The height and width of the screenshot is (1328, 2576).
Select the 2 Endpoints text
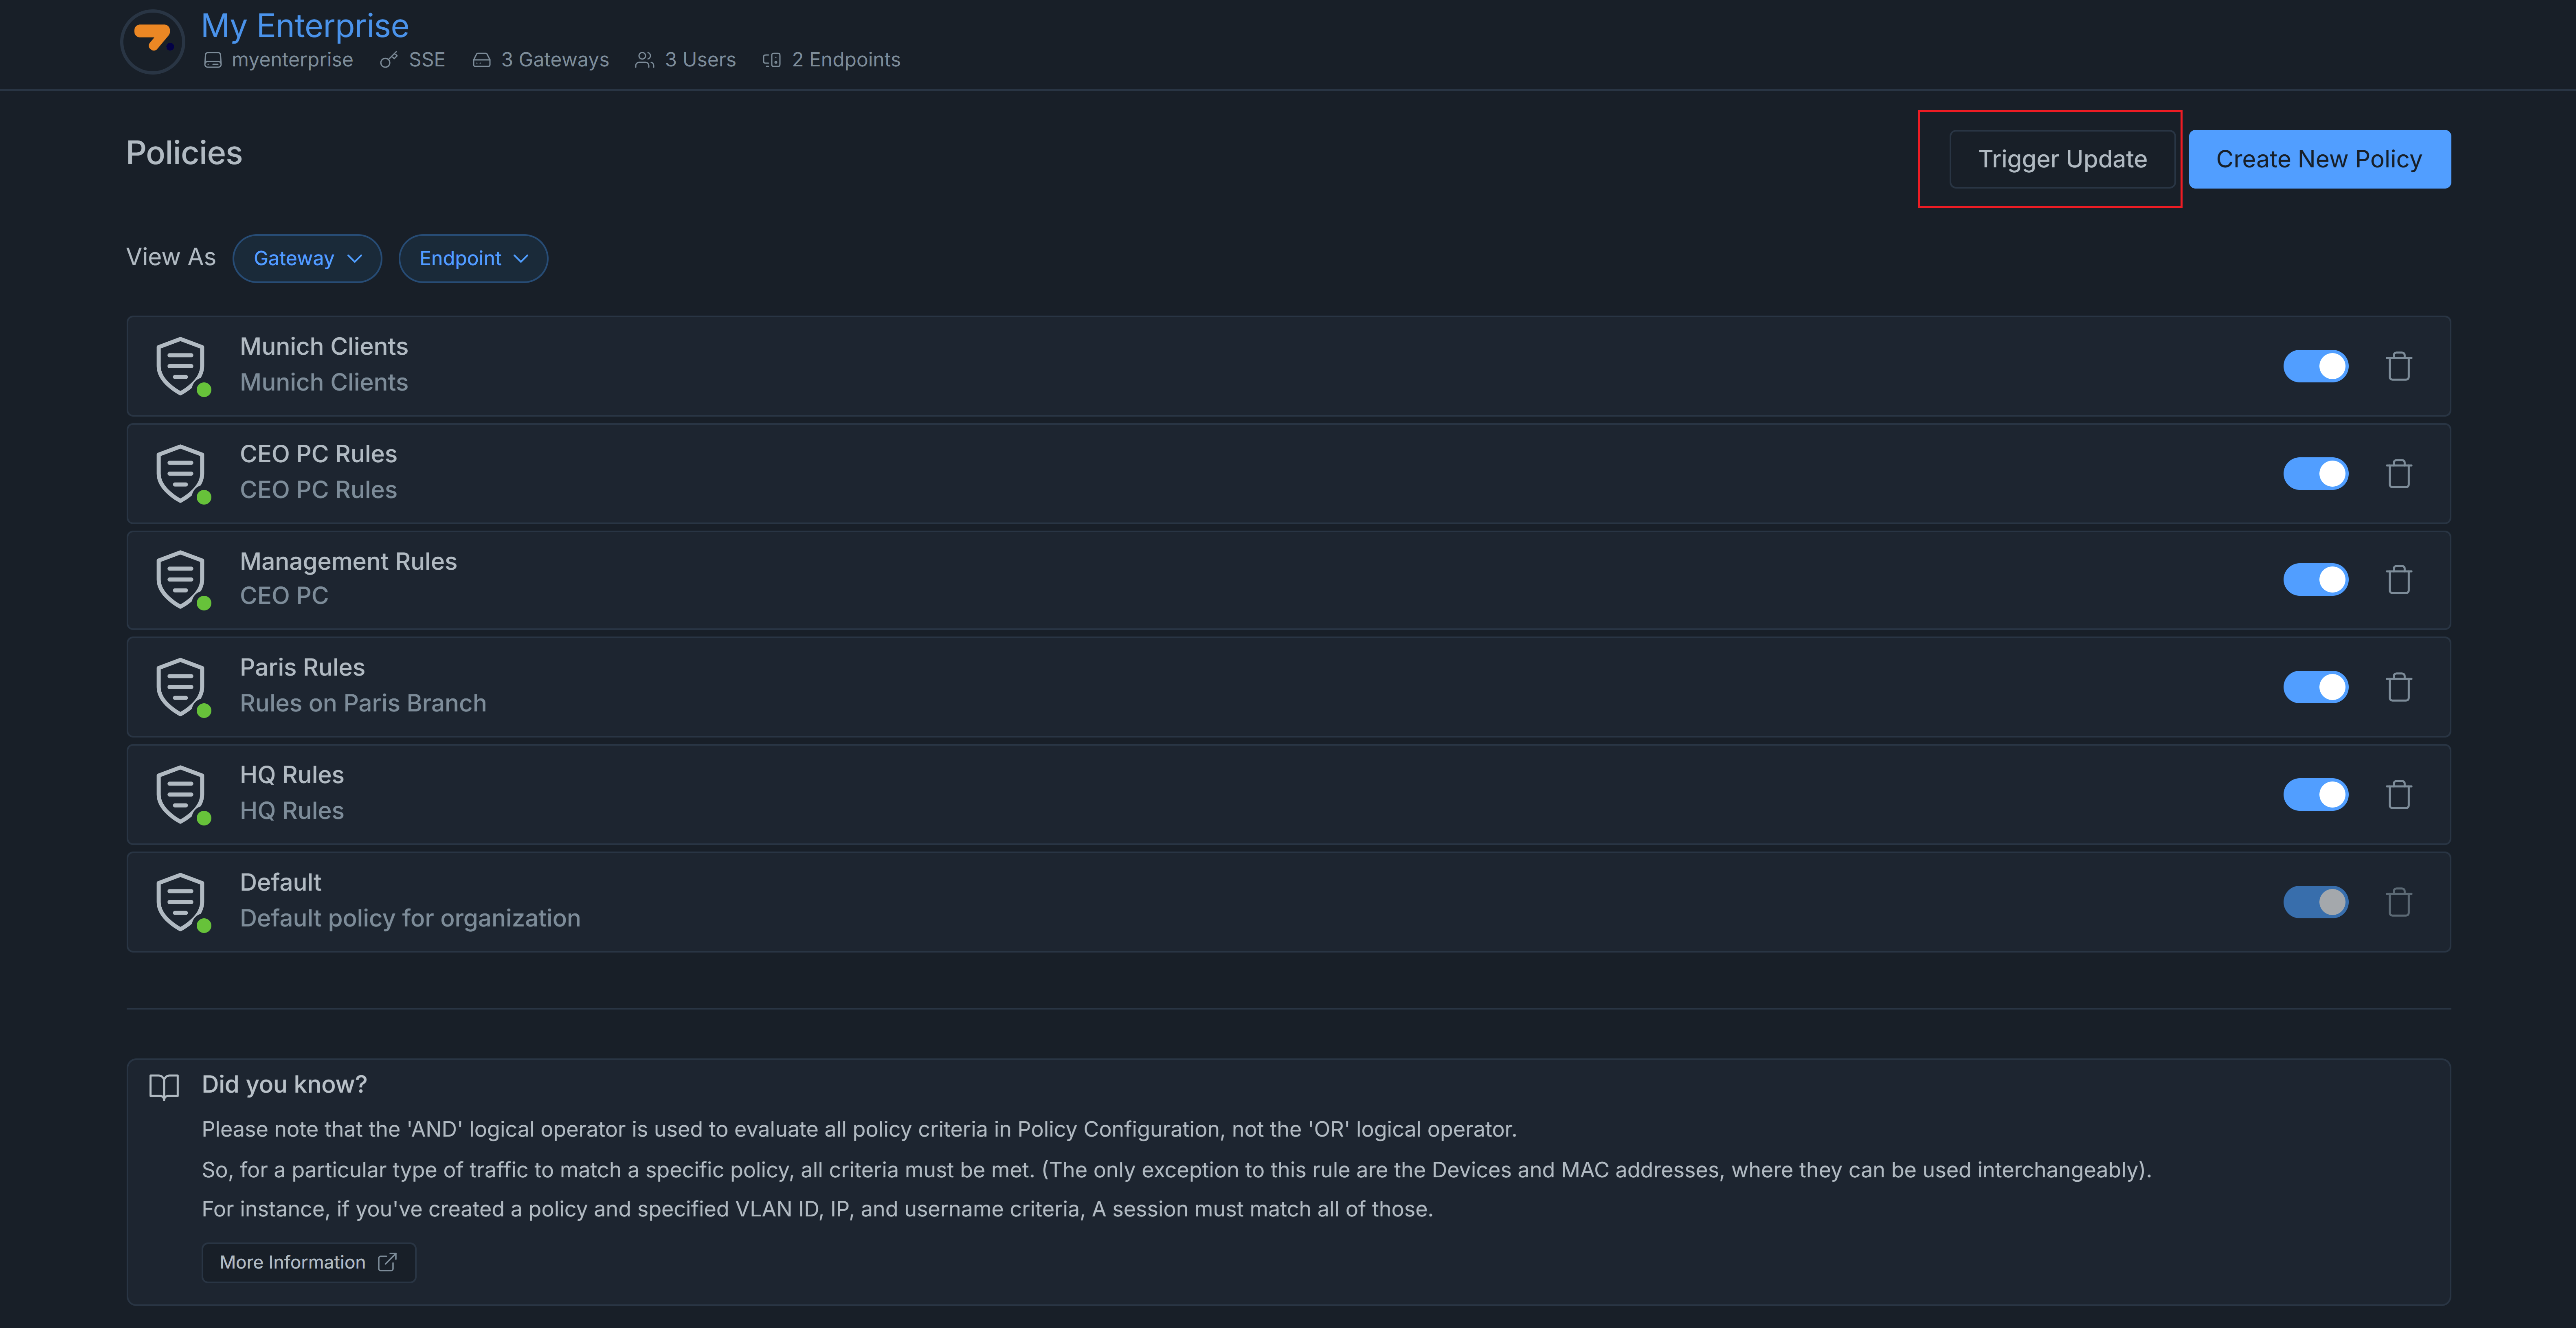846,60
